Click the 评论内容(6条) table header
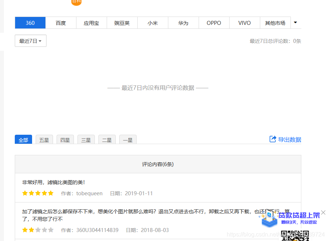The width and height of the screenshot is (328, 241). 158,164
